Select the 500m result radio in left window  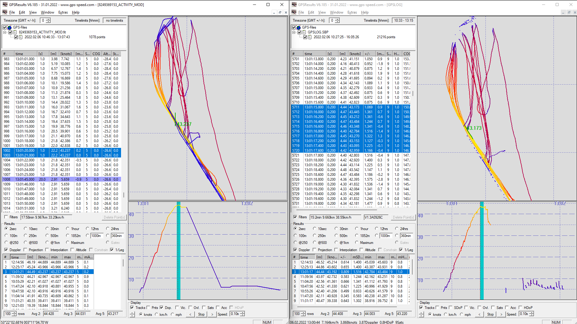(x=47, y=235)
